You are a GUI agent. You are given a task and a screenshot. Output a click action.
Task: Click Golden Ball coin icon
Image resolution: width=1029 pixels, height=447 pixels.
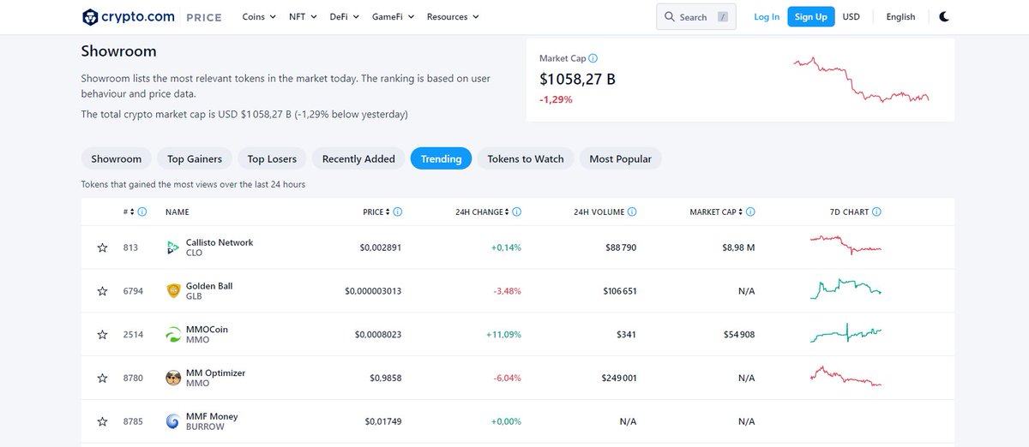172,291
